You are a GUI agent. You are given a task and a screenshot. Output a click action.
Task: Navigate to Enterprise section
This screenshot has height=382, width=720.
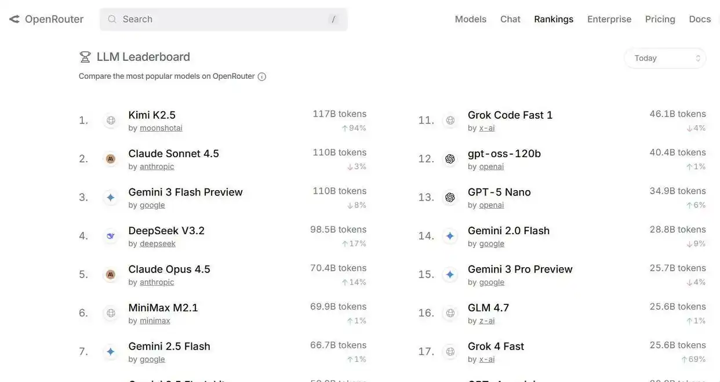(609, 19)
